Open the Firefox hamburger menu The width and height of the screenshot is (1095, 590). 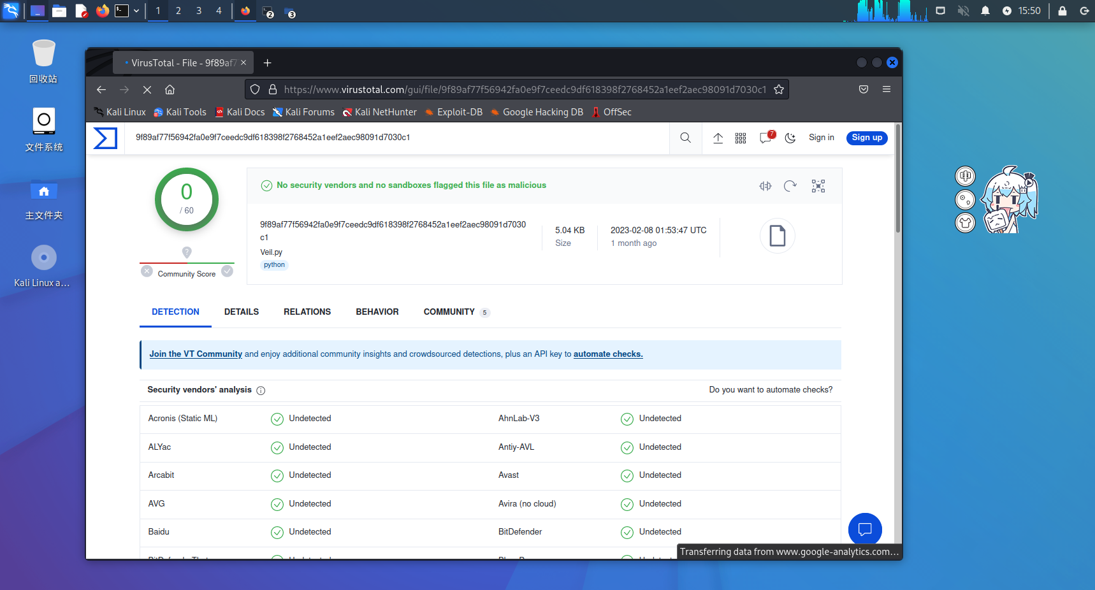click(x=887, y=89)
